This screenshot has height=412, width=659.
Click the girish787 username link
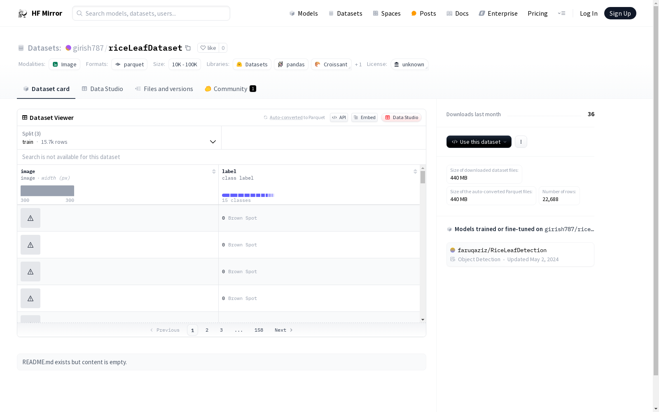[88, 48]
